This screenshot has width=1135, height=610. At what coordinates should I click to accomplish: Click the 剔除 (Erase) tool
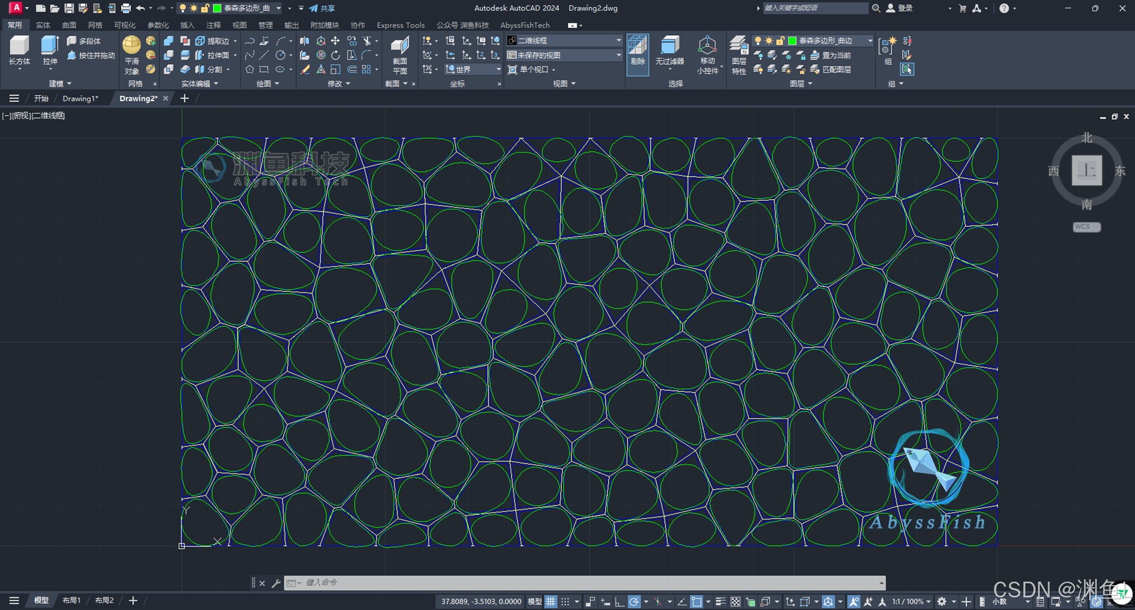(637, 54)
